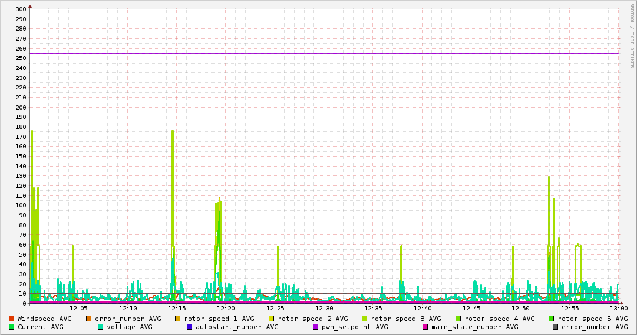This screenshot has width=637, height=335.
Task: Click the dark gray error_number AVG swatch
Action: 555,327
